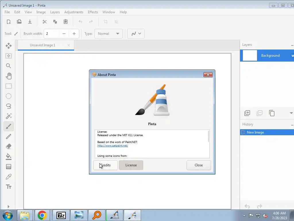
Task: Toggle the License button in About dialog
Action: pyautogui.click(x=131, y=165)
